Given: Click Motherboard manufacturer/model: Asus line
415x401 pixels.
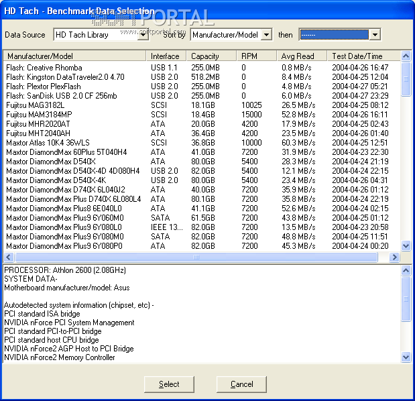Looking at the screenshot, I should tap(66, 288).
